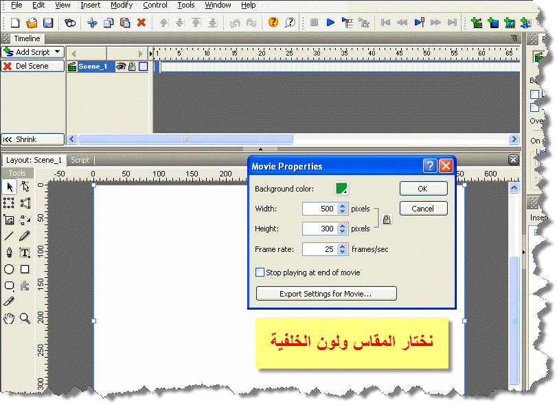This screenshot has width=557, height=405.
Task: Open the Add Script dropdown
Action: 57,52
